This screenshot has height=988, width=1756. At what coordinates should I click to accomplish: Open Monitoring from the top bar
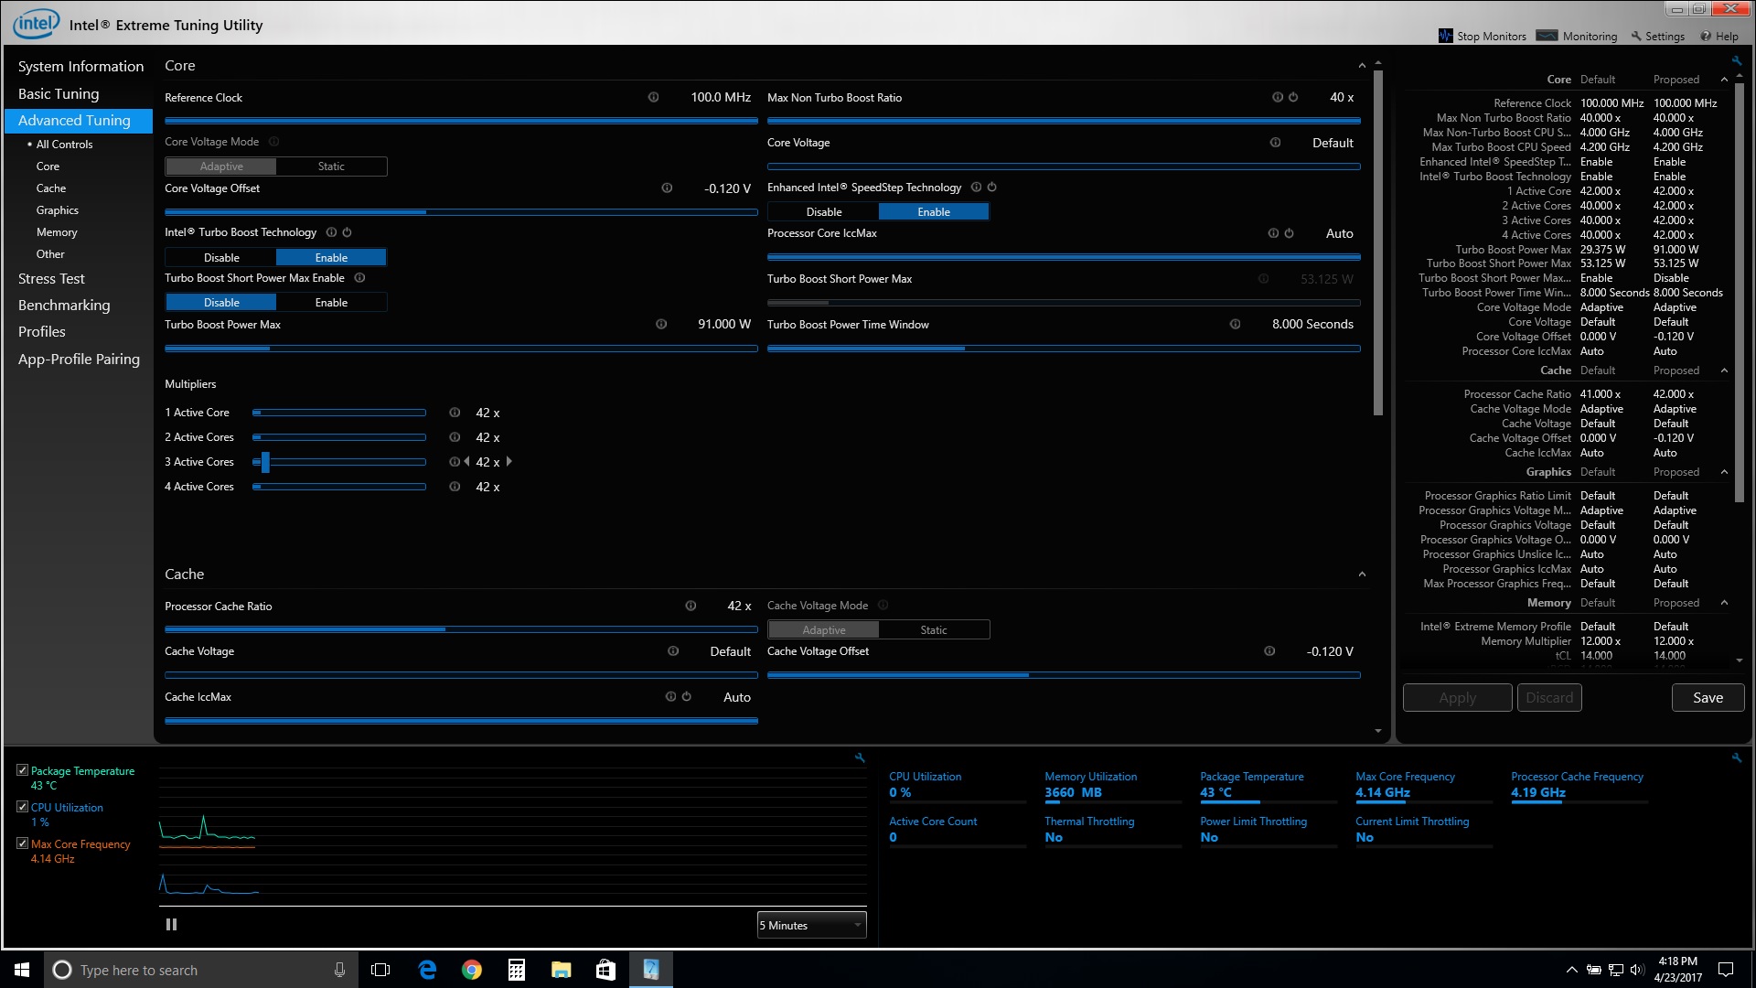click(x=1577, y=36)
